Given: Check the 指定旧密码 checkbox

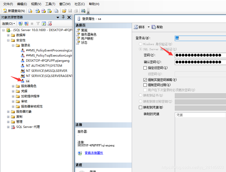Looking at the screenshot, I should click(x=145, y=68).
